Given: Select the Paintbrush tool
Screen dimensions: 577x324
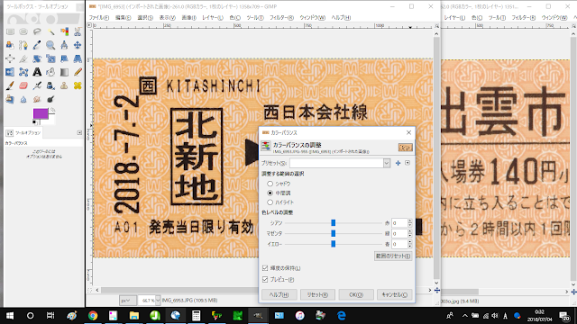Looking at the screenshot, I should [10, 85].
